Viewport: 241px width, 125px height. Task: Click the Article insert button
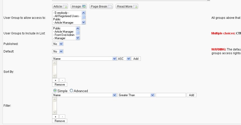point(60,7)
